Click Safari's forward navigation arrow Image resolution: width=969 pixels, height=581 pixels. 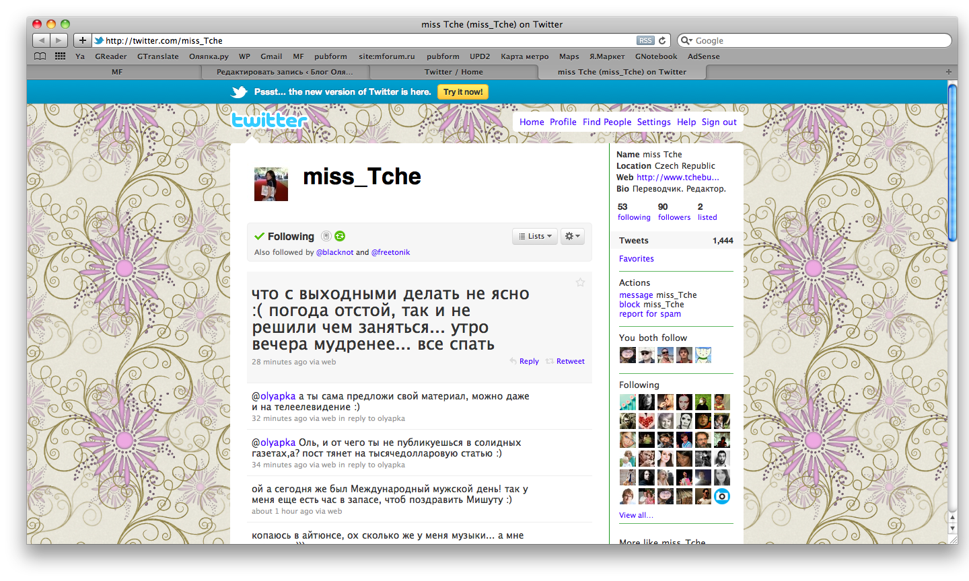[x=59, y=40]
